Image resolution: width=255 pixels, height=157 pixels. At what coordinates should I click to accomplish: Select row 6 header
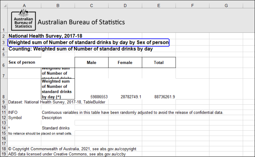click(x=4, y=63)
